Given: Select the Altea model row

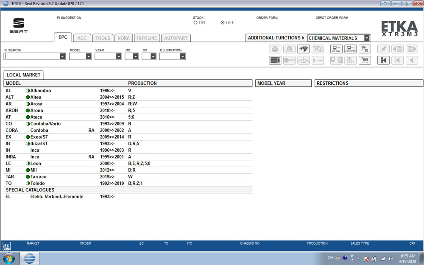Looking at the screenshot, I should coord(128,97).
